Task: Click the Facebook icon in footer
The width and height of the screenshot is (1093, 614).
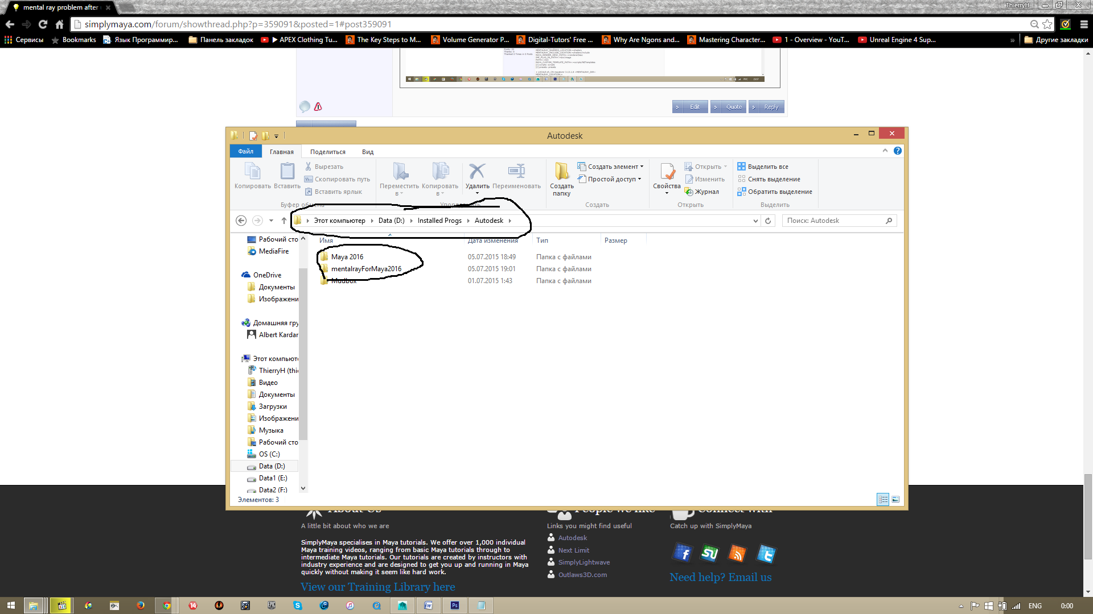Action: click(x=683, y=553)
